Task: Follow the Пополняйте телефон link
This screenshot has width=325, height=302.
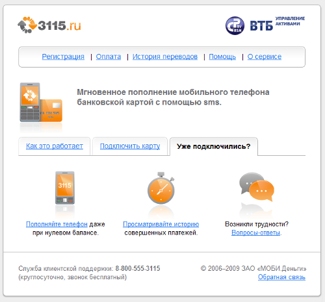Action: 57,224
